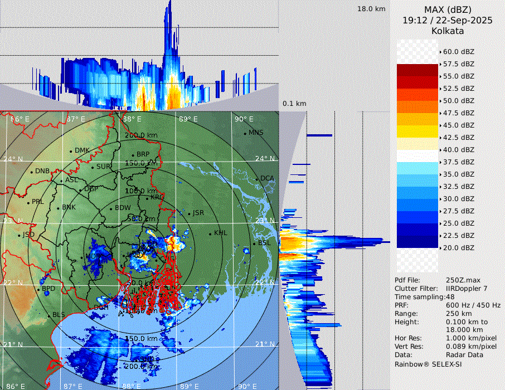505x390 pixels.
Task: Pick the darkest blue legend swatch at bottom
Action: pos(417,242)
